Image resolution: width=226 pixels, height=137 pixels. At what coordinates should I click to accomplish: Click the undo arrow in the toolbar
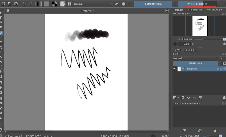click(24, 4)
